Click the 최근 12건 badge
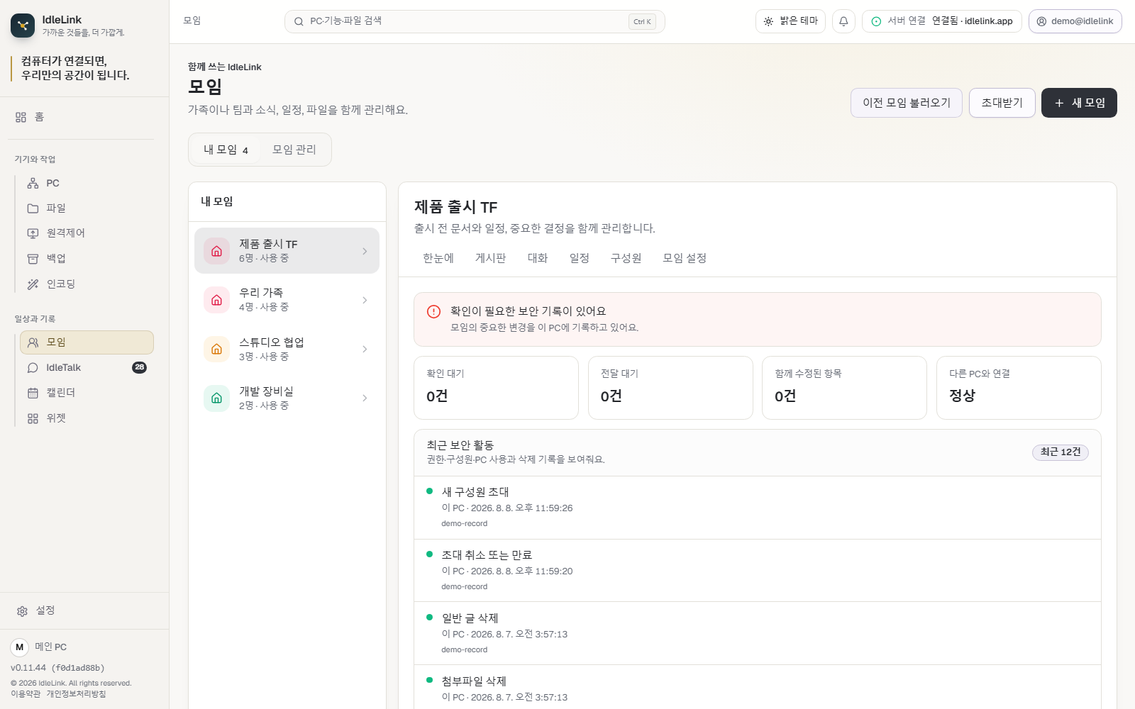Image resolution: width=1135 pixels, height=709 pixels. pos(1061,452)
